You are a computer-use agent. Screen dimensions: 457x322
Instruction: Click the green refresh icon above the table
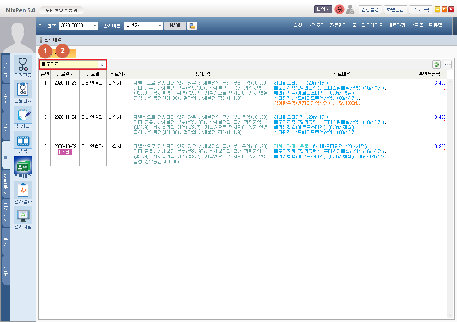click(436, 64)
